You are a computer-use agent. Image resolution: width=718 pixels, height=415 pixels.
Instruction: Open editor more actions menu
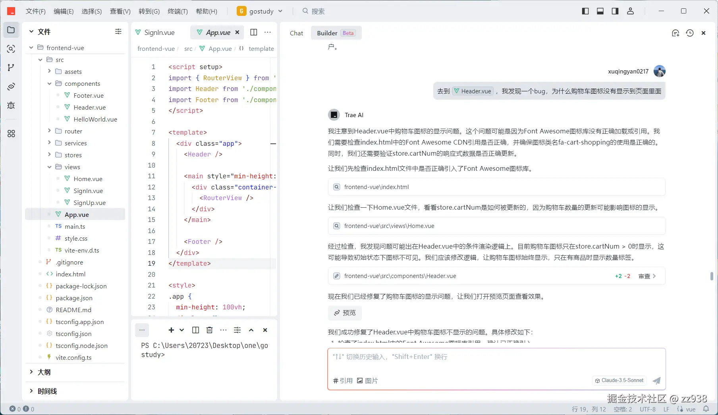tap(268, 32)
